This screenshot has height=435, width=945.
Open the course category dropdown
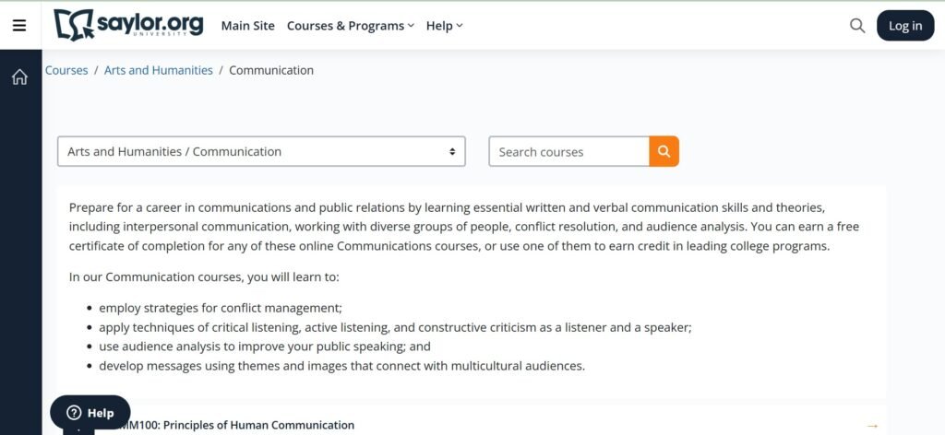261,152
